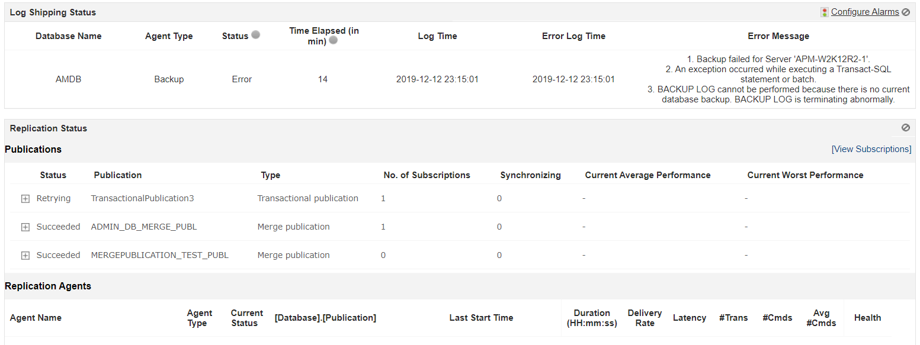Open the Configure Alarms link
The width and height of the screenshot is (920, 345).
[865, 12]
